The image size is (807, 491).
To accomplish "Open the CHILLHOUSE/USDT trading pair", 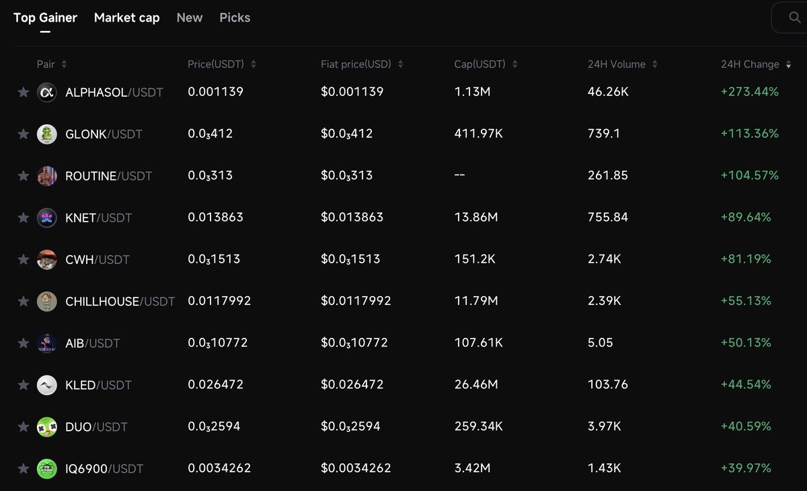I will [120, 302].
